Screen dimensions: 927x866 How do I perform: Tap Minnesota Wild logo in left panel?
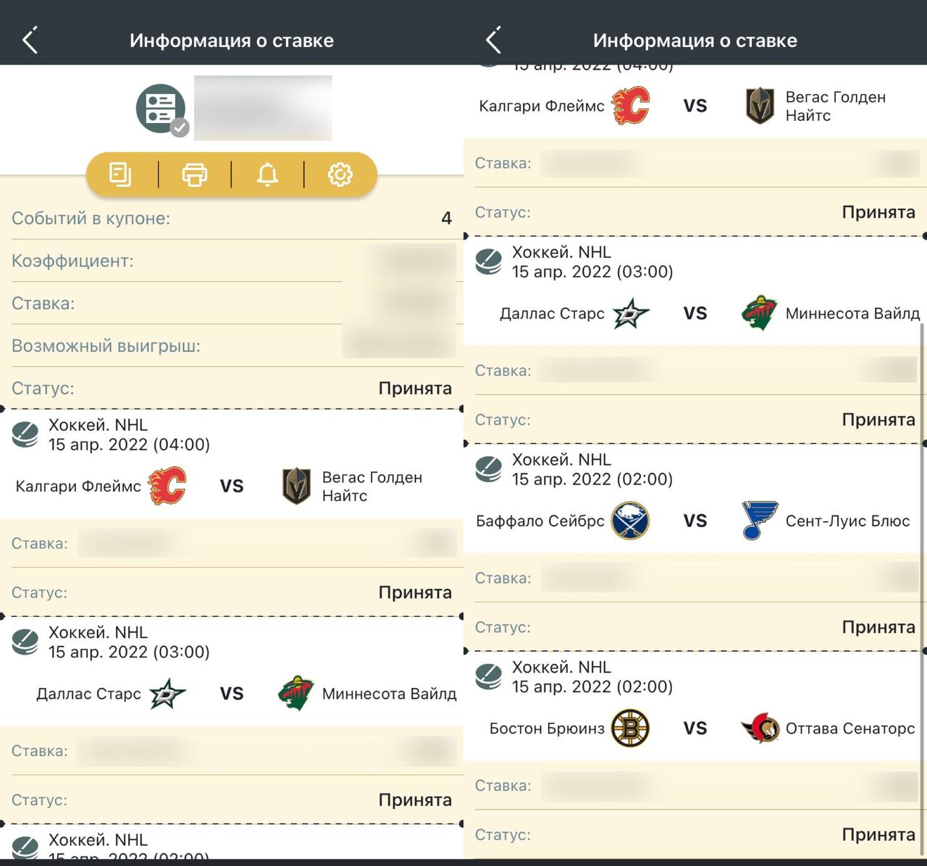coord(295,694)
